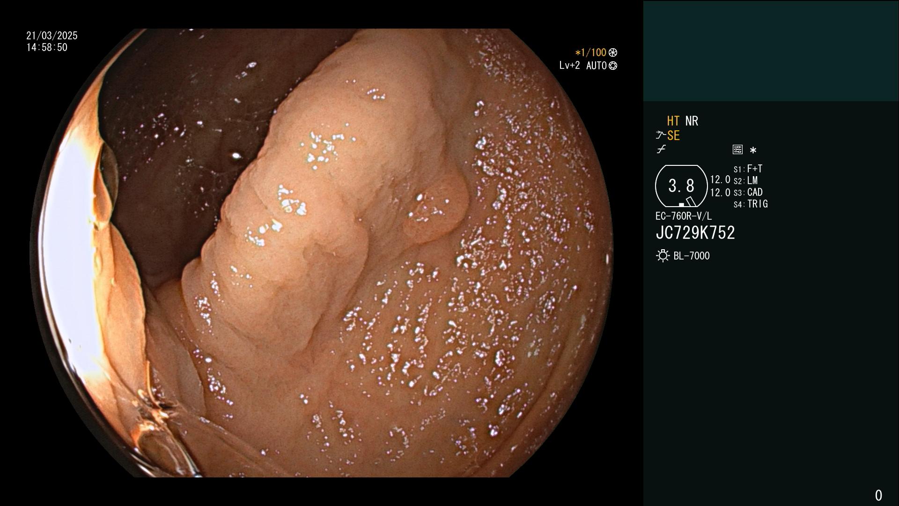899x506 pixels.
Task: Click the scope diameter gauge showing 3.8
Action: [681, 186]
